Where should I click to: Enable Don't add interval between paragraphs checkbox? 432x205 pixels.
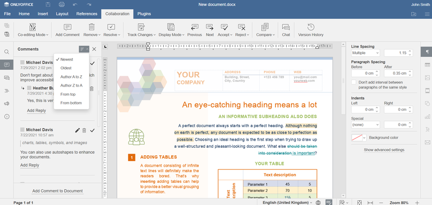tap(354, 82)
